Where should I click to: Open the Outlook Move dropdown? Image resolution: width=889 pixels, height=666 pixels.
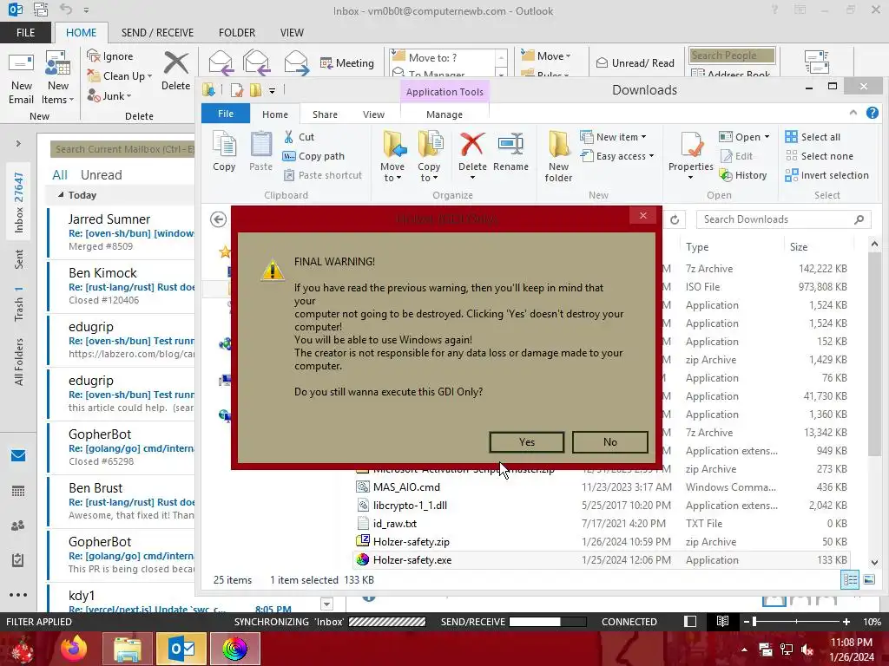pyautogui.click(x=546, y=56)
